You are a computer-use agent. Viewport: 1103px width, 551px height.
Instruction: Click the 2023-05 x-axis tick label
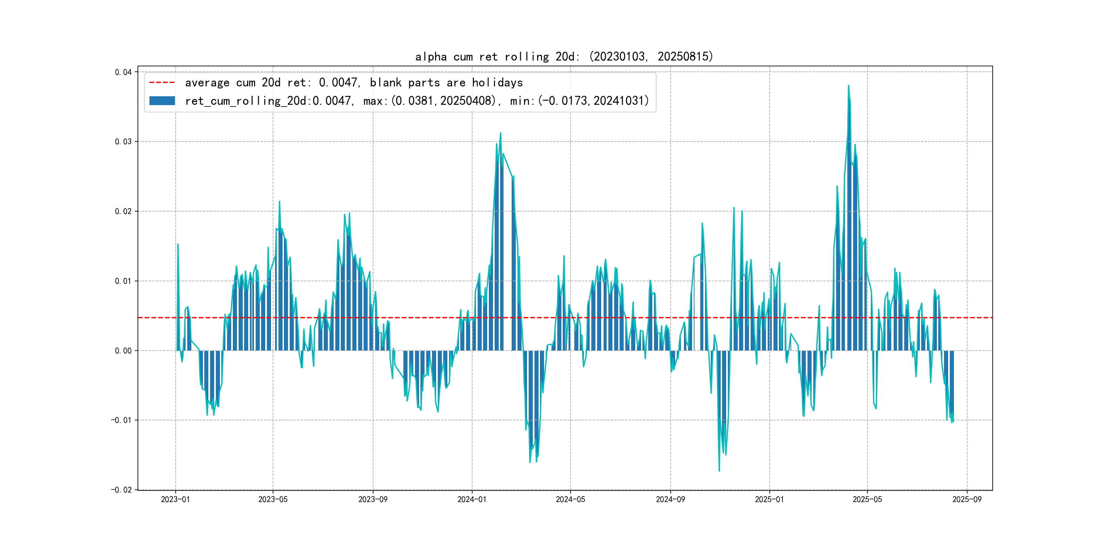pyautogui.click(x=273, y=499)
